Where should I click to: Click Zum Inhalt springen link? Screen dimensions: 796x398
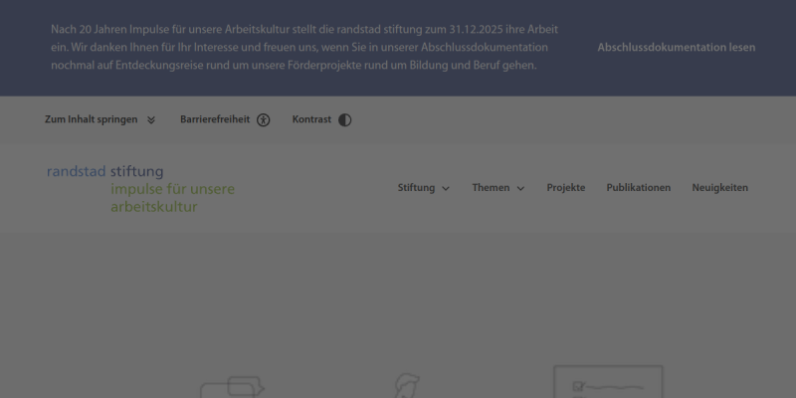coord(100,119)
